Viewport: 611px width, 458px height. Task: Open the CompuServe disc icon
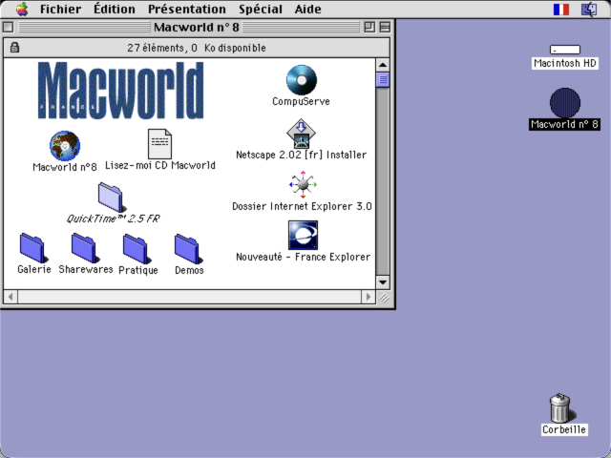pos(302,80)
